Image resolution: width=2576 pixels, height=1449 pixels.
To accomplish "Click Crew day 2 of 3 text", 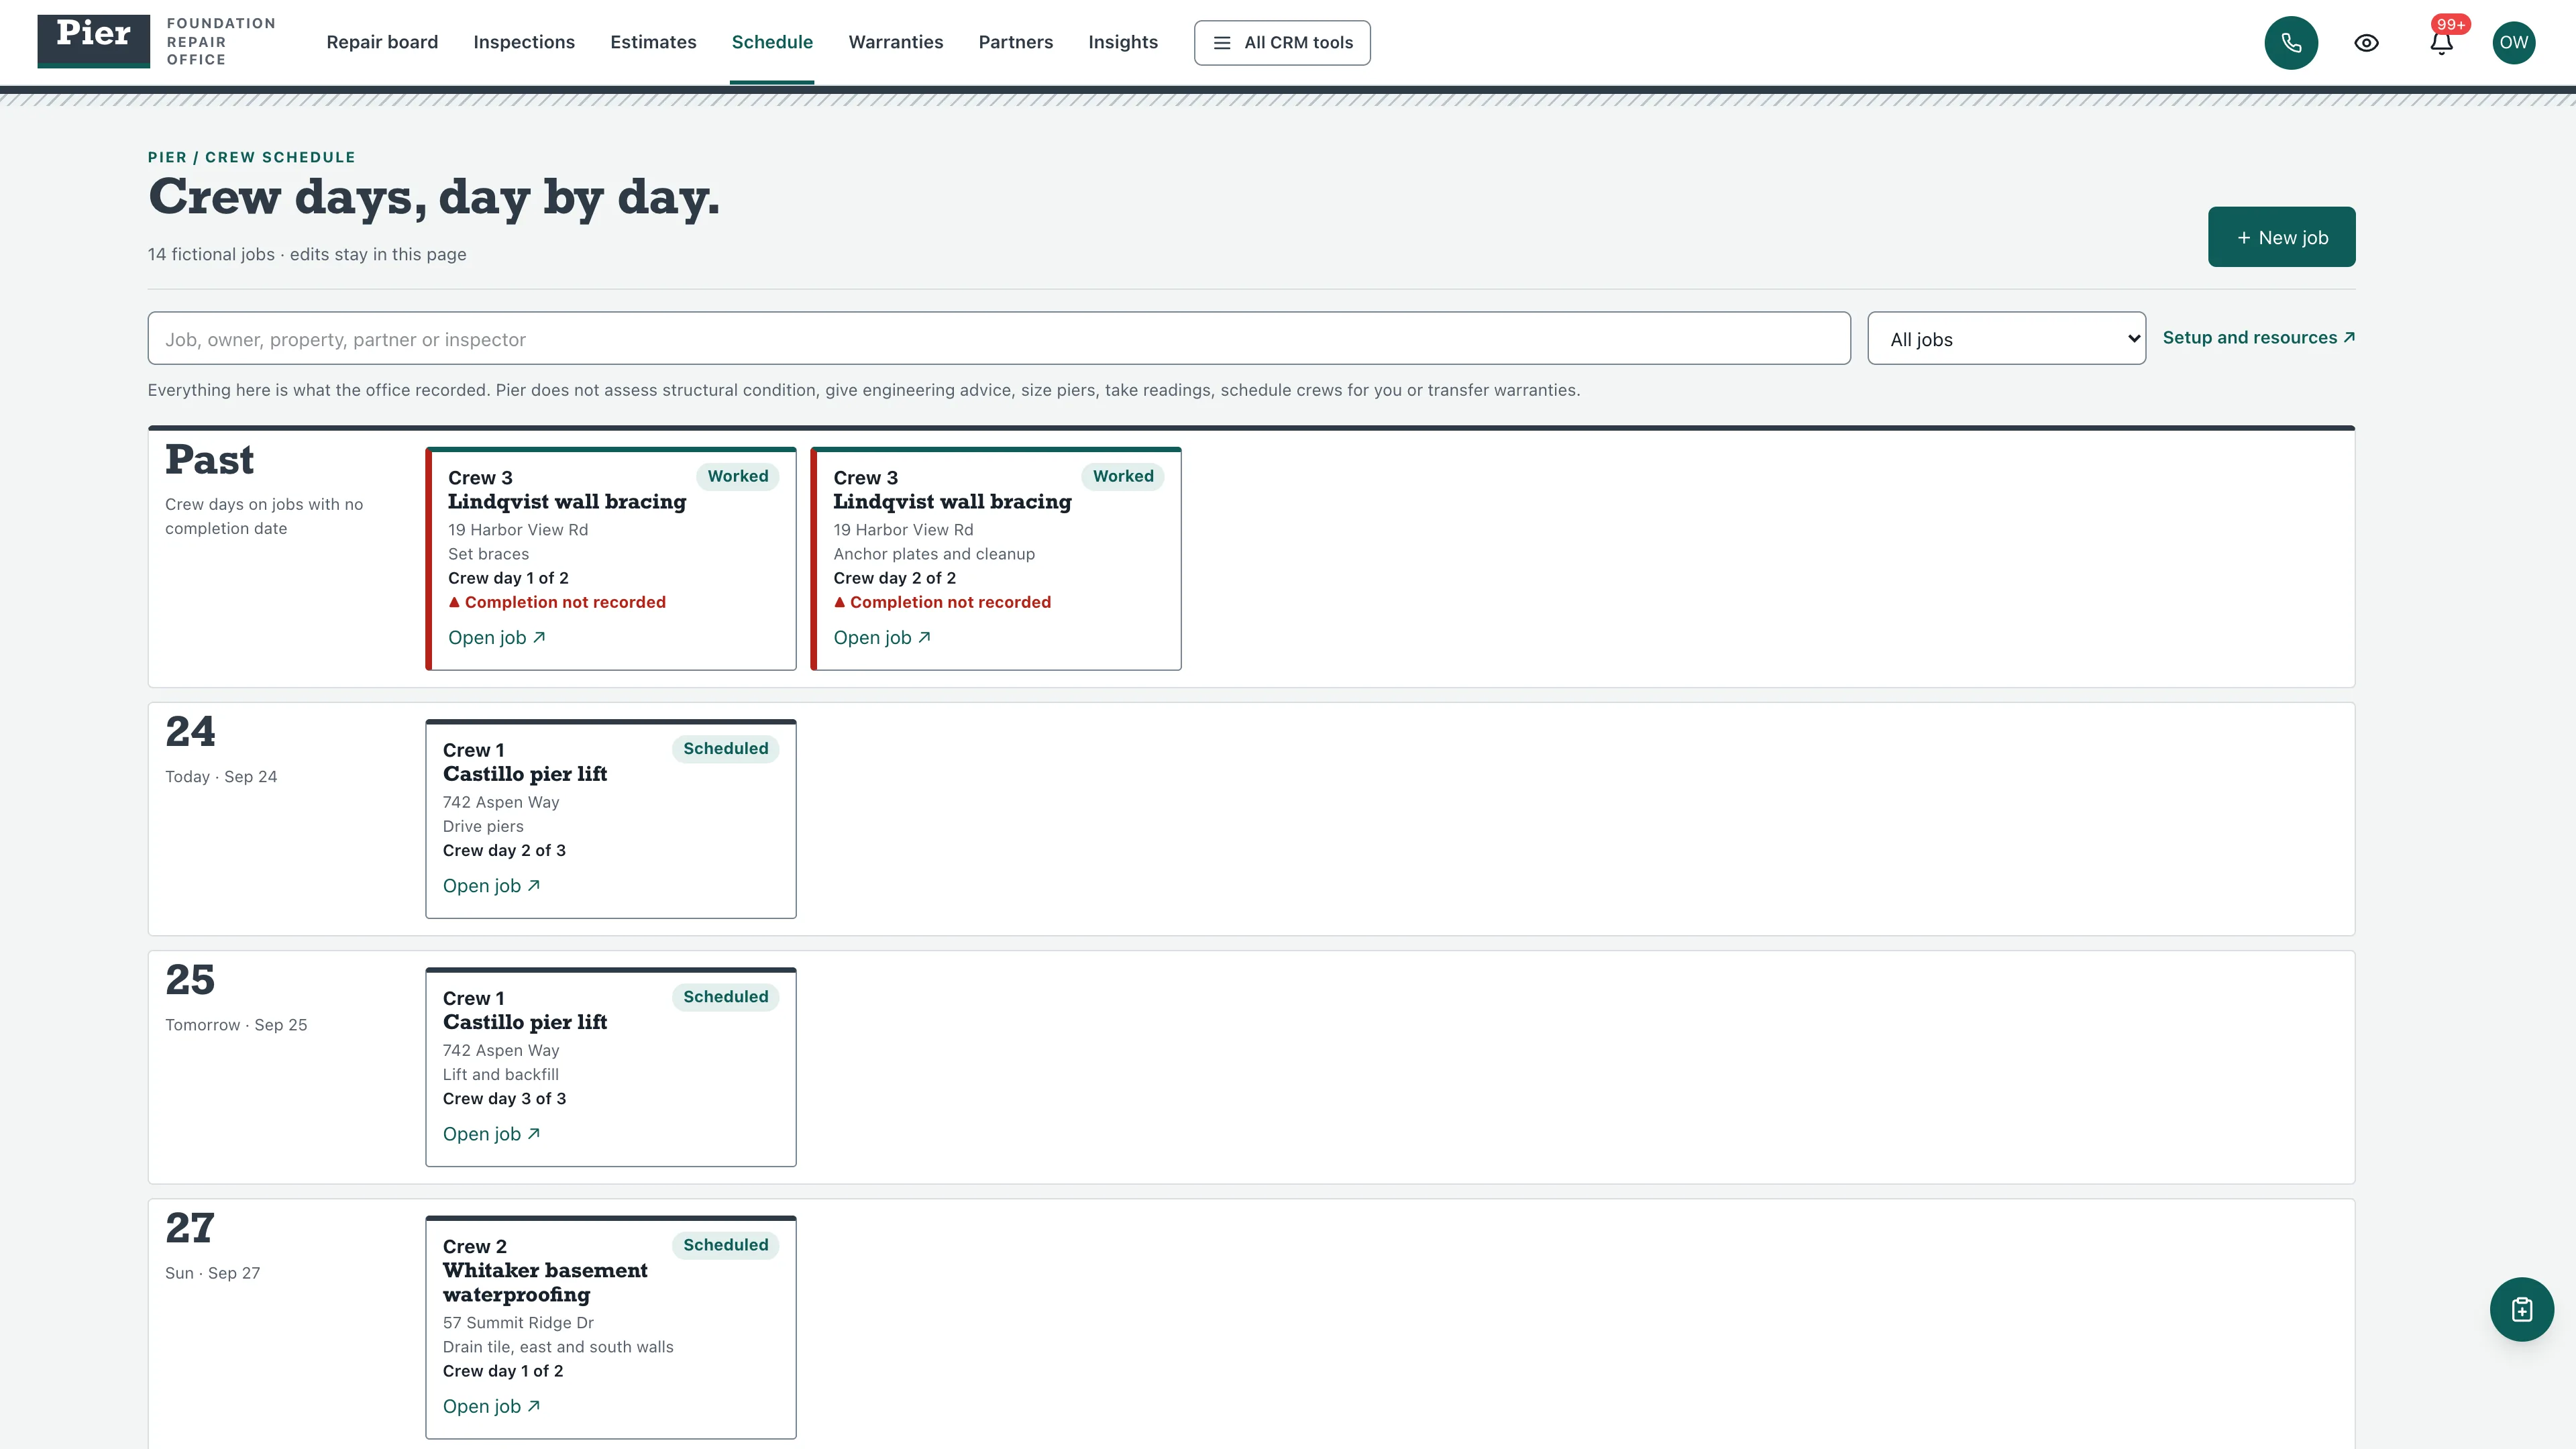I will click(x=504, y=851).
